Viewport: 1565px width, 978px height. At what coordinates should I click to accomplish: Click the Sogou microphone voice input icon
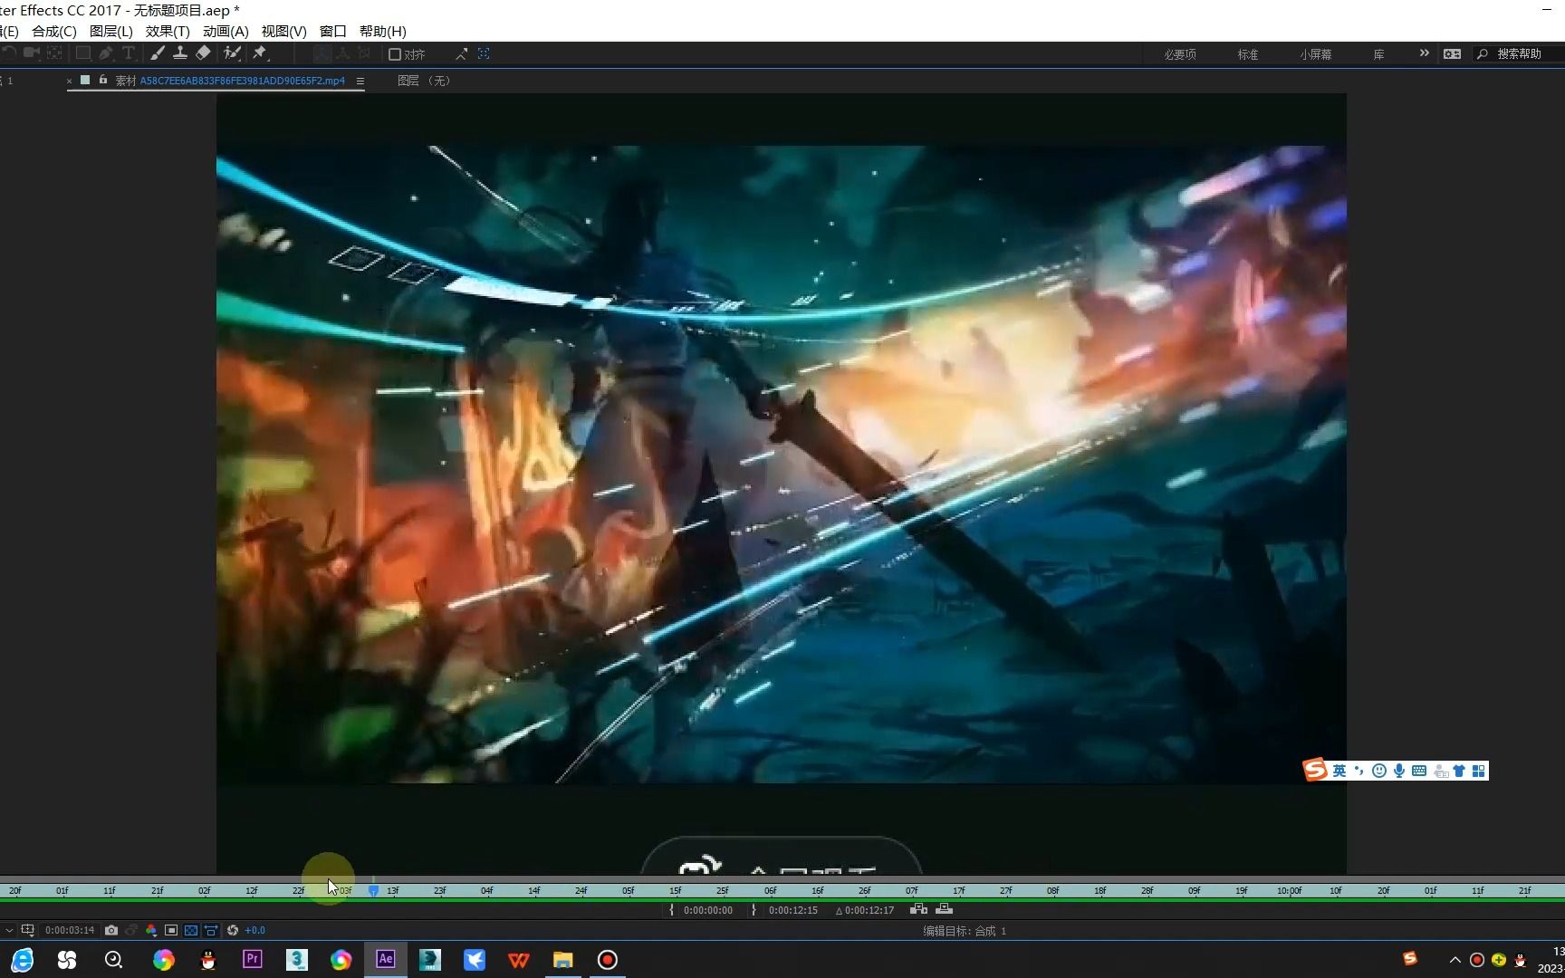[x=1399, y=771]
